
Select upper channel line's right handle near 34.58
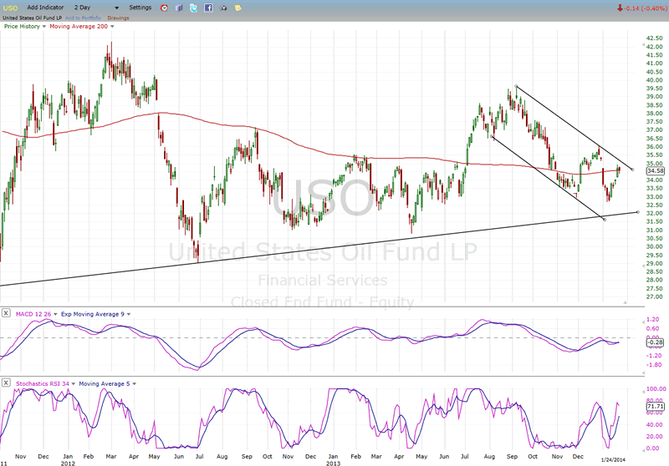pos(632,170)
